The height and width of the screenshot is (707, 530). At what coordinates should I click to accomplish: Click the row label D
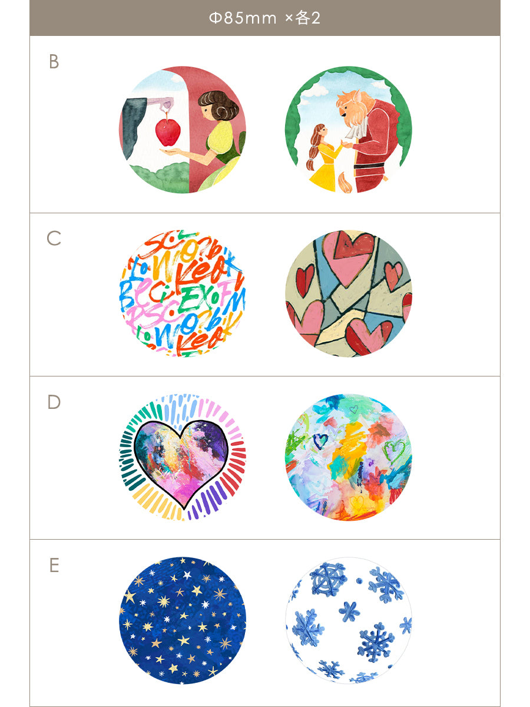(x=54, y=402)
